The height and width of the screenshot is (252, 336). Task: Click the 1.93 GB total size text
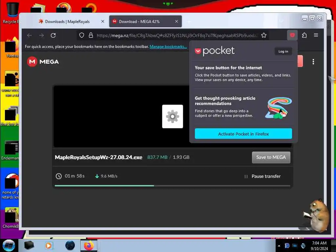(x=181, y=157)
